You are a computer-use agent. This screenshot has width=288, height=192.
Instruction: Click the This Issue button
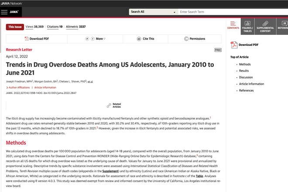pyautogui.click(x=15, y=27)
